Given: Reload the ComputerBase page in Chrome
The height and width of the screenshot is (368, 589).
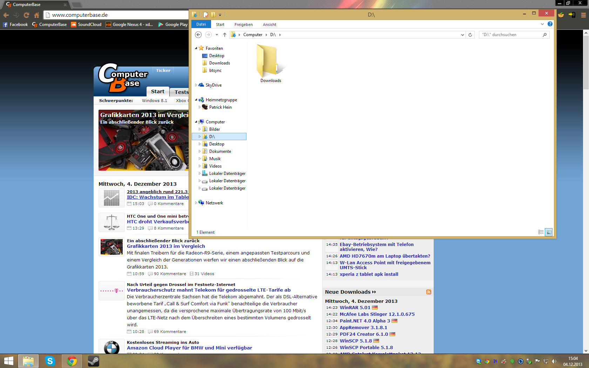Looking at the screenshot, I should (x=26, y=15).
